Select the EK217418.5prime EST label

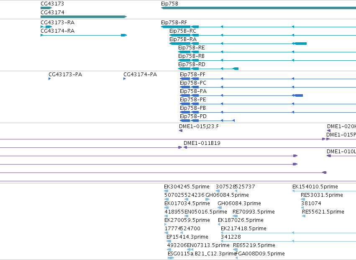coord(243,229)
